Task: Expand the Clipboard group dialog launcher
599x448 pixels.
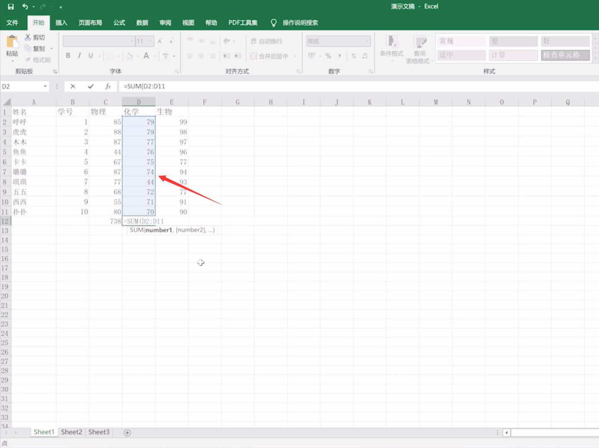Action: (x=55, y=71)
